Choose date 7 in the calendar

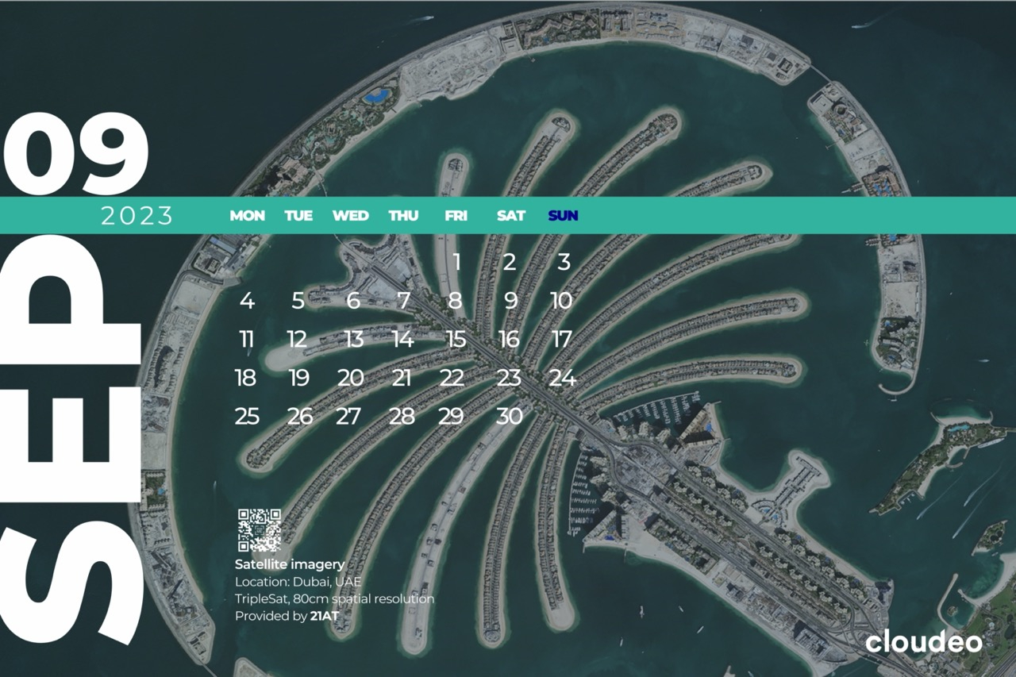click(x=404, y=301)
